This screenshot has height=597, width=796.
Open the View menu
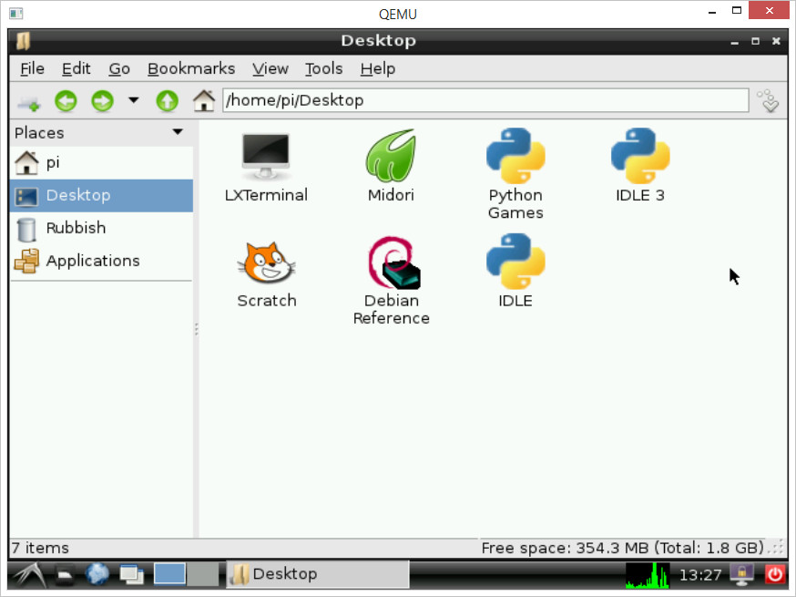coord(270,68)
